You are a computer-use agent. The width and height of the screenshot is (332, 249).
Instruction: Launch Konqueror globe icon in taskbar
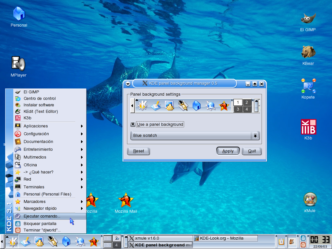(x=80, y=242)
